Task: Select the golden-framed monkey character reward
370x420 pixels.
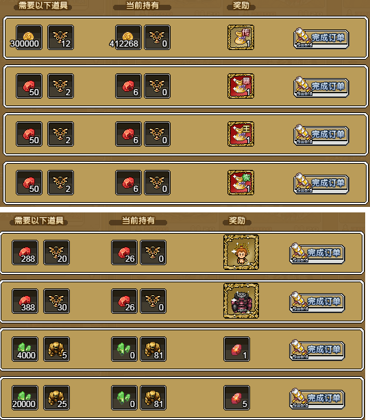Action: tap(241, 252)
